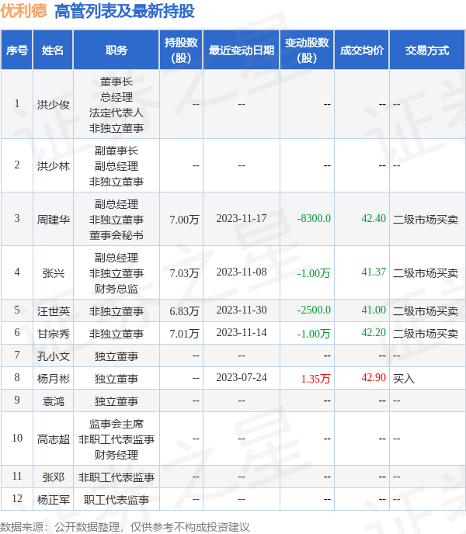Click the name 高志超
Viewport: 466px width, 534px height.
click(54, 439)
